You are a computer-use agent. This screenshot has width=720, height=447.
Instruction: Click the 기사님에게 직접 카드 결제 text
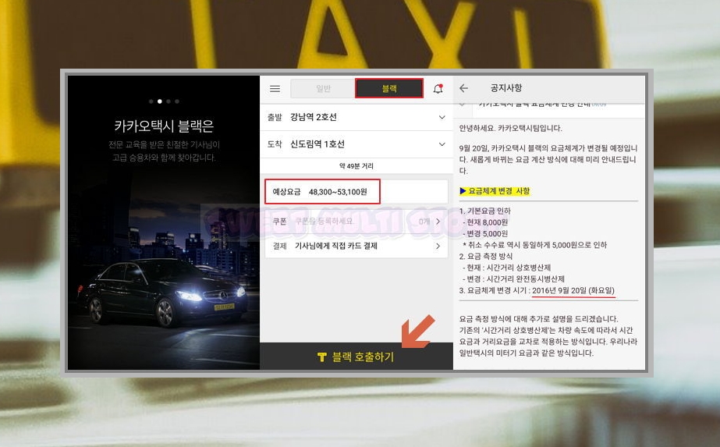coord(336,247)
